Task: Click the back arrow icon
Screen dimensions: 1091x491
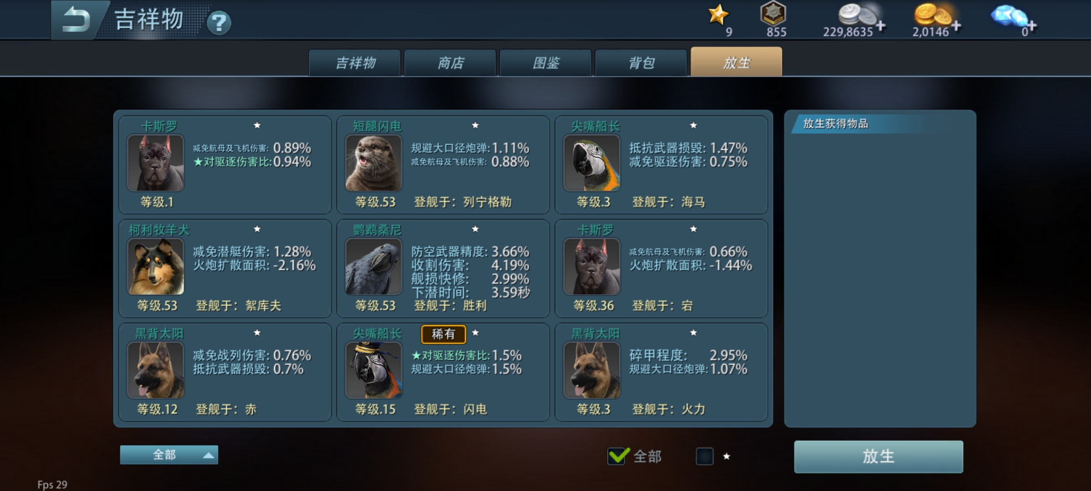Action: [76, 20]
